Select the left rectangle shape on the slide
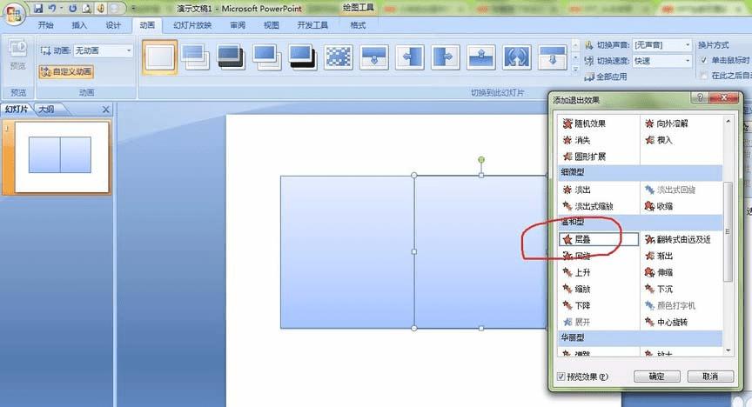Viewport: 752px width, 407px height. [347, 251]
